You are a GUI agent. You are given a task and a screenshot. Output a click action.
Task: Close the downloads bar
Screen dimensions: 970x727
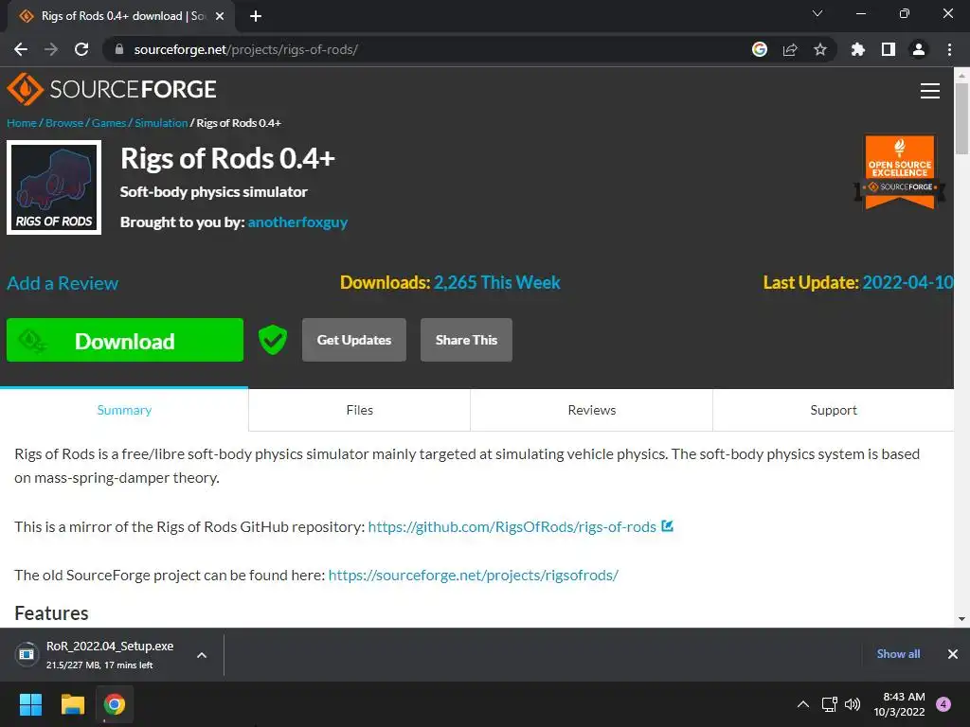[x=953, y=654]
